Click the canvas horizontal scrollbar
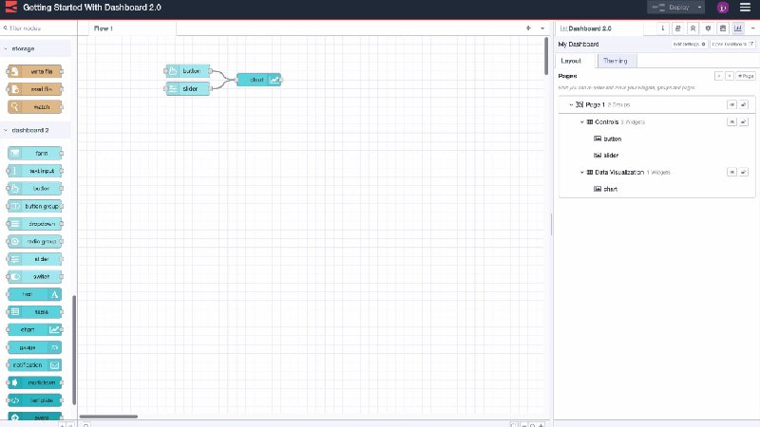This screenshot has height=427, width=760. 108,417
